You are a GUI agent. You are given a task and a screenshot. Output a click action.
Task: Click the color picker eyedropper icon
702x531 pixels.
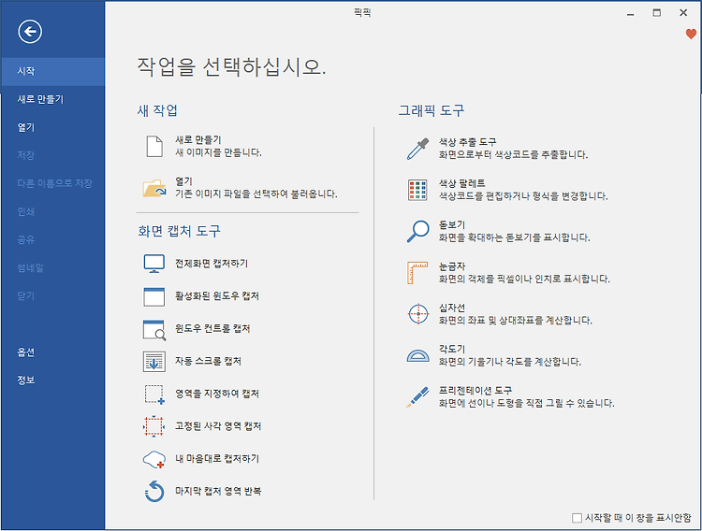(x=417, y=149)
